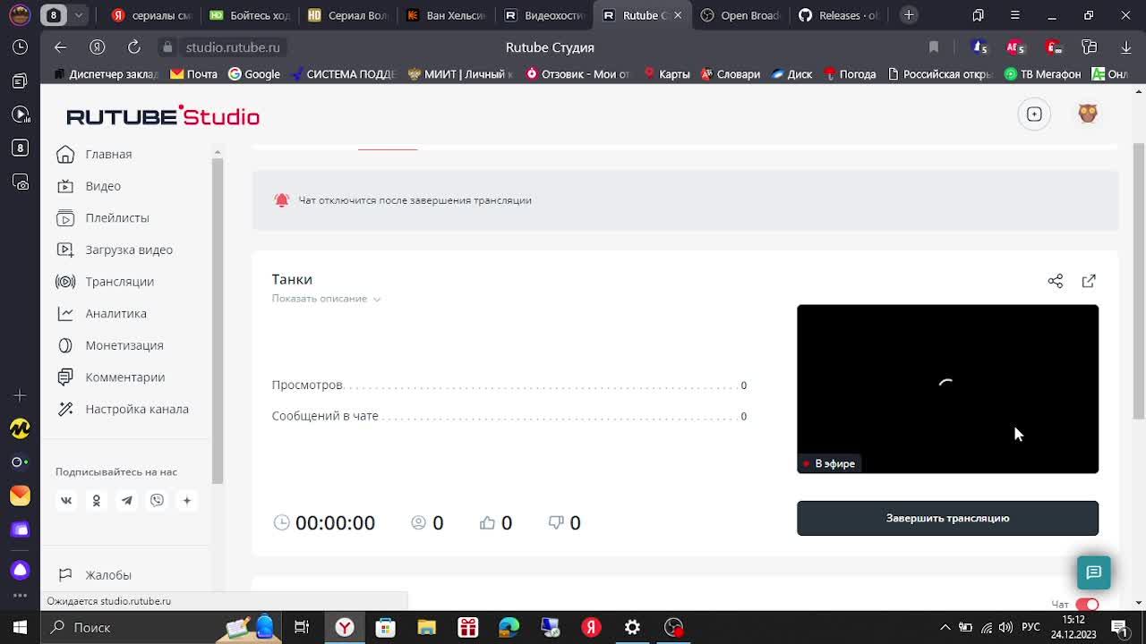Screen dimensions: 1146x644
Task: Follow Rutube on Odnoklassniki icon
Action: click(97, 501)
